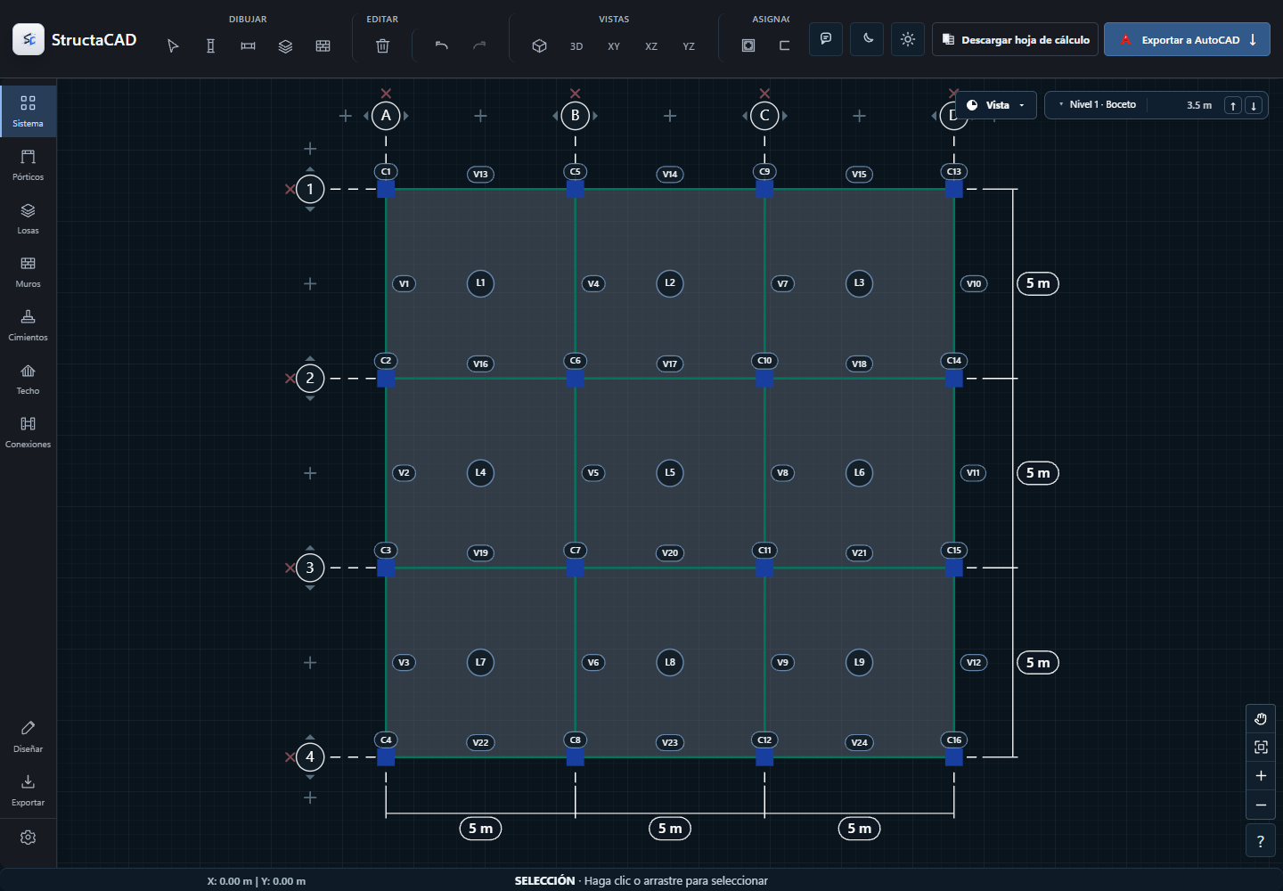Move up one level with up arrow
The height and width of the screenshot is (891, 1283).
tap(1233, 105)
